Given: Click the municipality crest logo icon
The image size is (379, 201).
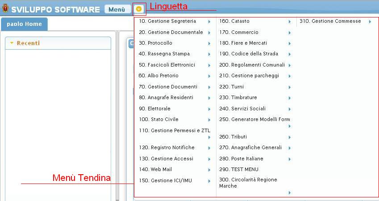Looking at the screenshot, I should click(5, 8).
